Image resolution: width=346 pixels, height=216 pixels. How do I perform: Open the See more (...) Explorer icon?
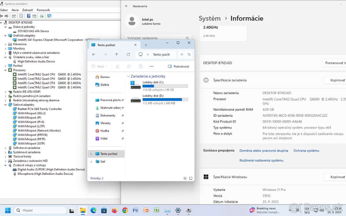[151, 66]
